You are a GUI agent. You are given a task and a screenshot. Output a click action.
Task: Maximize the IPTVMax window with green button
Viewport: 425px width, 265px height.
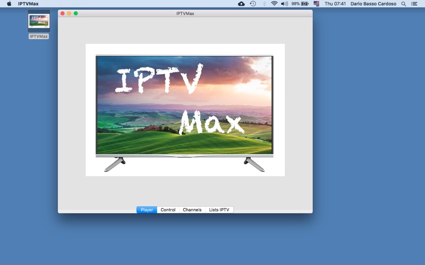(76, 13)
